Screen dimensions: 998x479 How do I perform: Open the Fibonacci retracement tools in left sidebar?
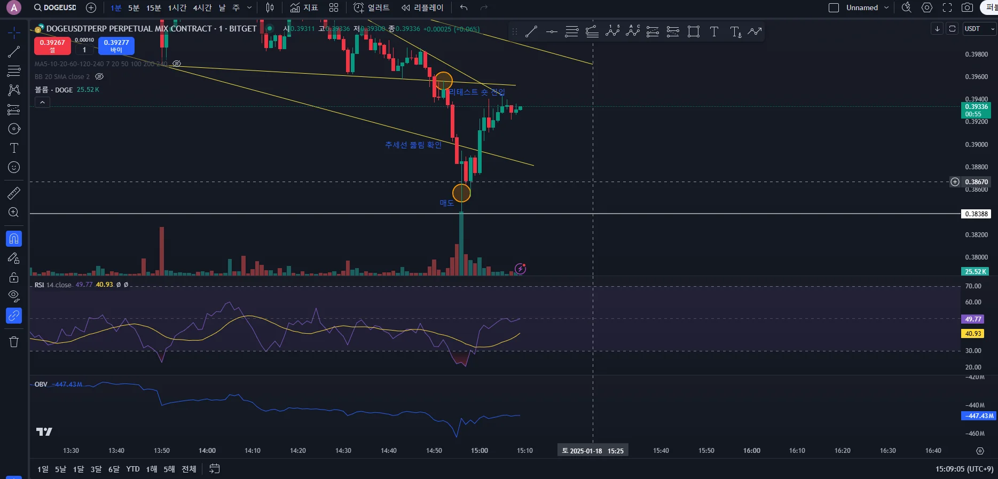point(14,71)
